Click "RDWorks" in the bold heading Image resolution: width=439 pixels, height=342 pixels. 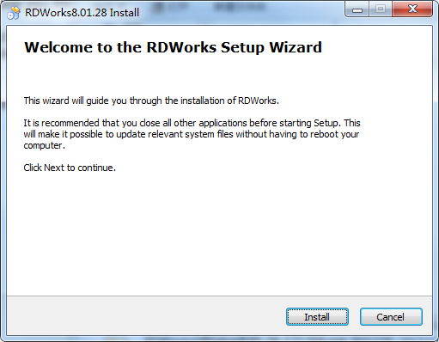(x=181, y=47)
